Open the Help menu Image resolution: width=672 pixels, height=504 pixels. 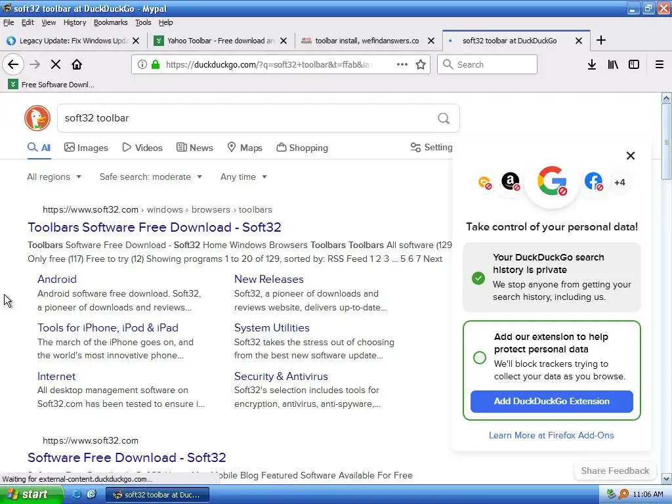(x=165, y=22)
